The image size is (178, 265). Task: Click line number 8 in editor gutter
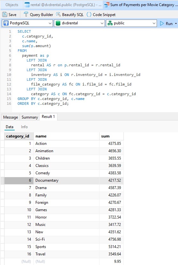[x=10, y=65]
